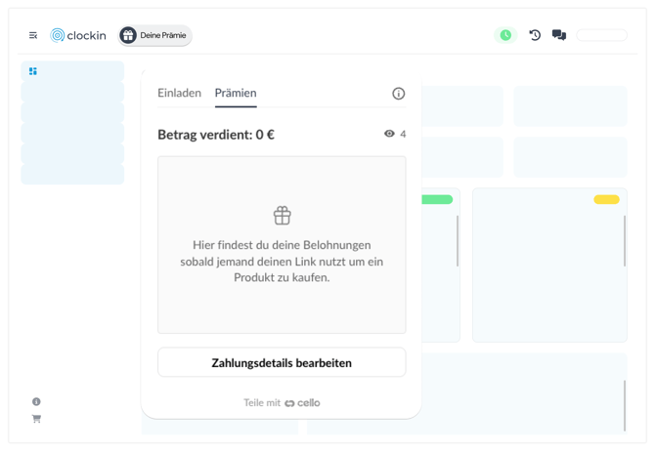Open the history icon in header
This screenshot has height=451, width=655.
[535, 35]
